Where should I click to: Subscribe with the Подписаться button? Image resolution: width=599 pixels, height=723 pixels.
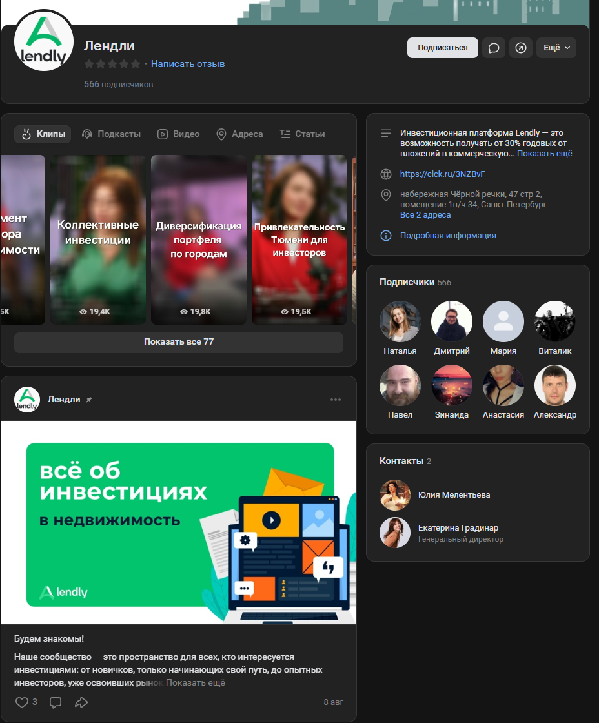(x=442, y=48)
